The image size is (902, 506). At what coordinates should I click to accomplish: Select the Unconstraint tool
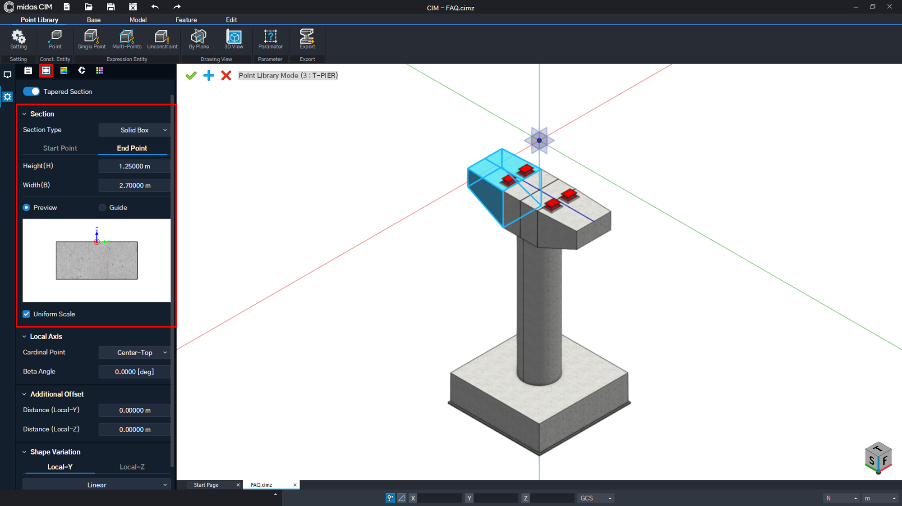coord(162,40)
